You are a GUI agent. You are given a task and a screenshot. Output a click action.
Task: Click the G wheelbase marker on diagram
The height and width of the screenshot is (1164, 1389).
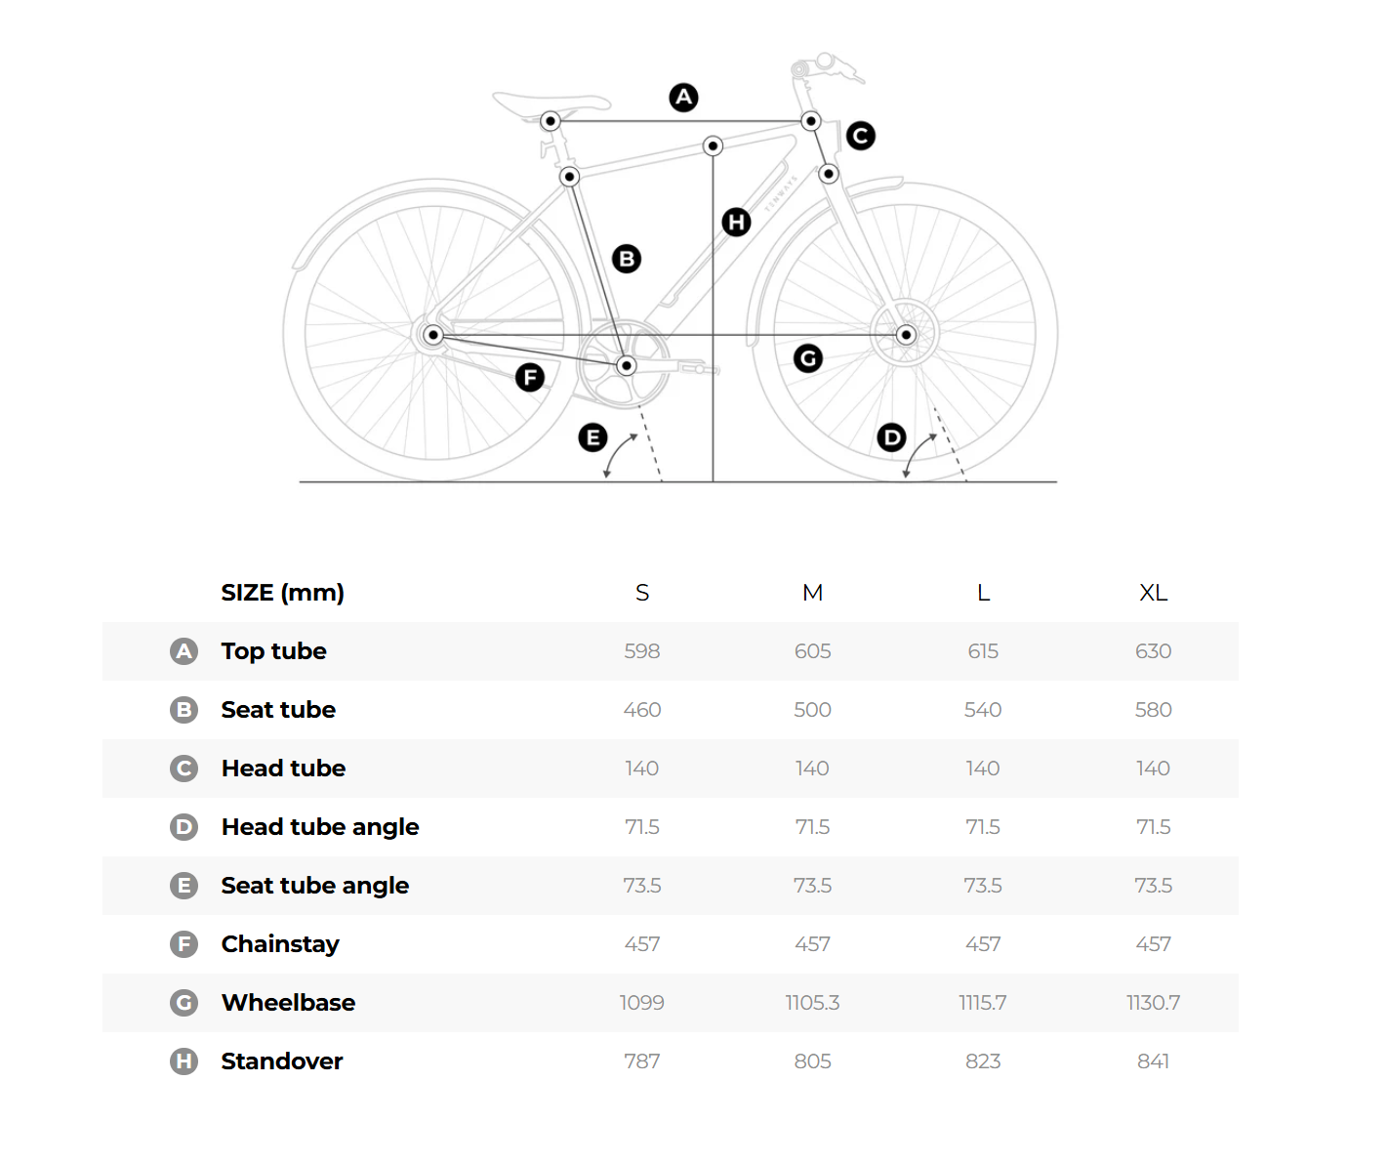click(807, 358)
